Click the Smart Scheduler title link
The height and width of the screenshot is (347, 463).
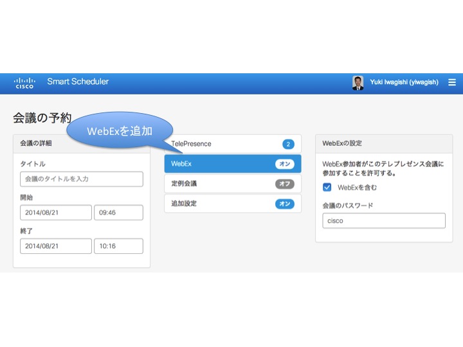[78, 82]
